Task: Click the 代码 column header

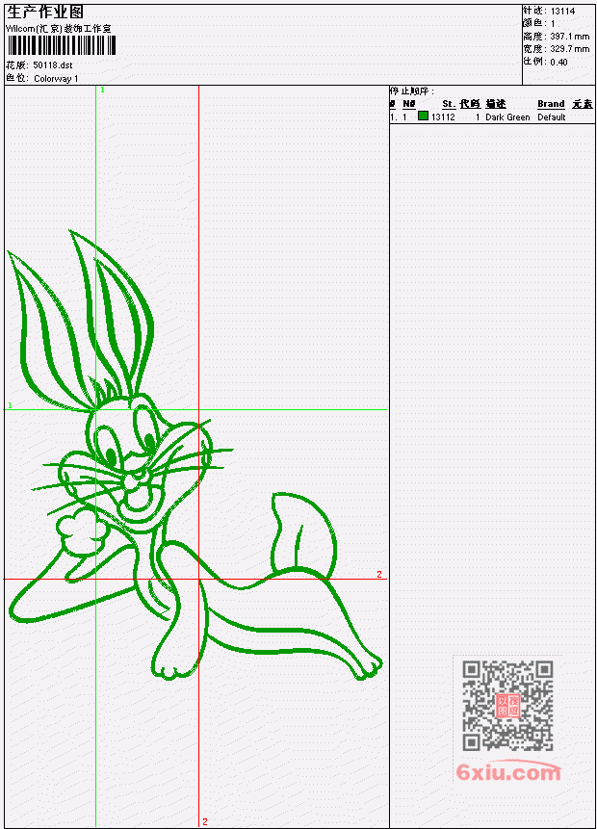Action: pyautogui.click(x=470, y=104)
